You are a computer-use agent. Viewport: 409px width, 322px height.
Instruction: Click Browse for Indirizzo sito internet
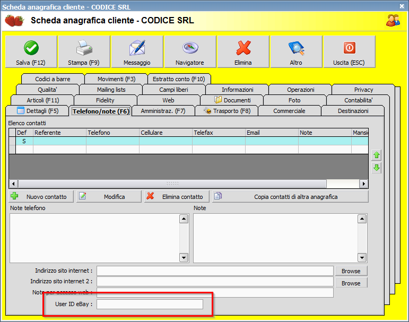(x=351, y=271)
